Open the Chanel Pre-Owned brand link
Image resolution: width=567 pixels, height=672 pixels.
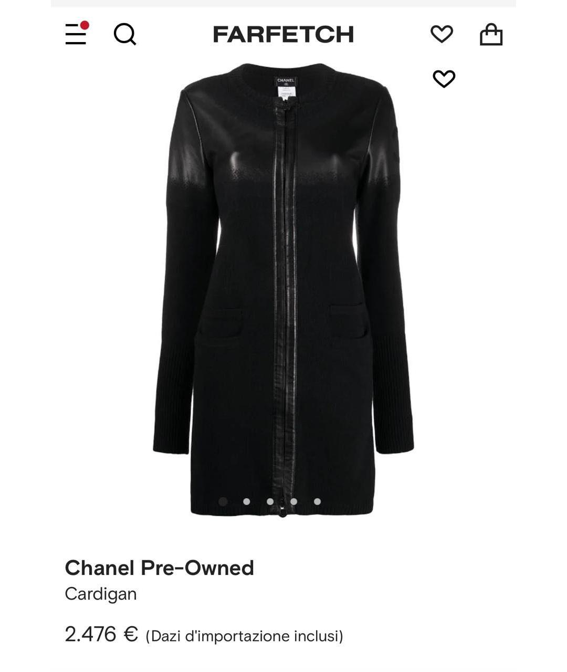159,568
